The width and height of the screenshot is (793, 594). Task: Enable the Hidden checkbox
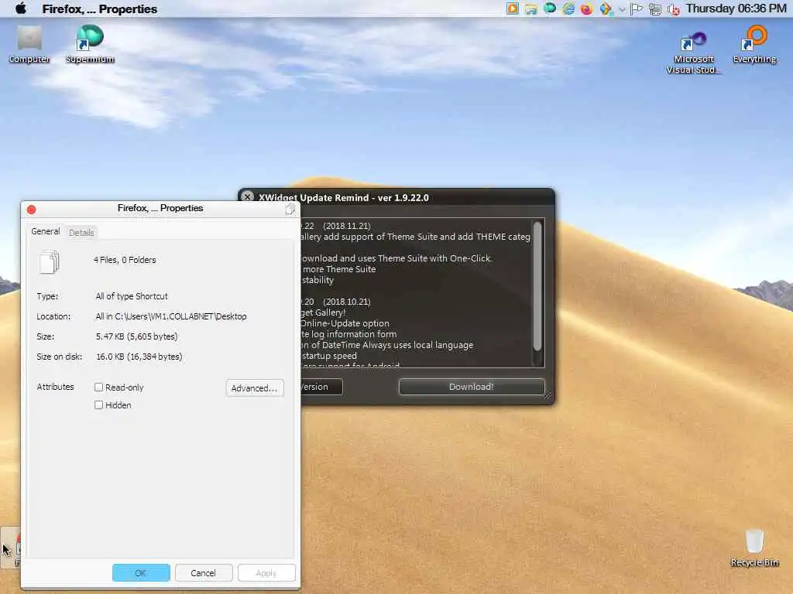98,405
